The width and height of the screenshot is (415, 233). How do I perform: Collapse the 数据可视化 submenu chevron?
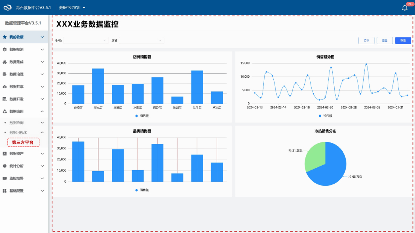click(42, 133)
